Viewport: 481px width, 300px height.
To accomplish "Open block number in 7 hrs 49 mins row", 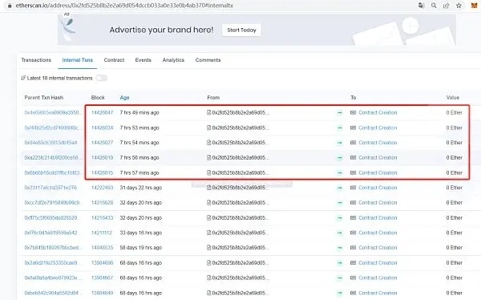I will pos(102,112).
